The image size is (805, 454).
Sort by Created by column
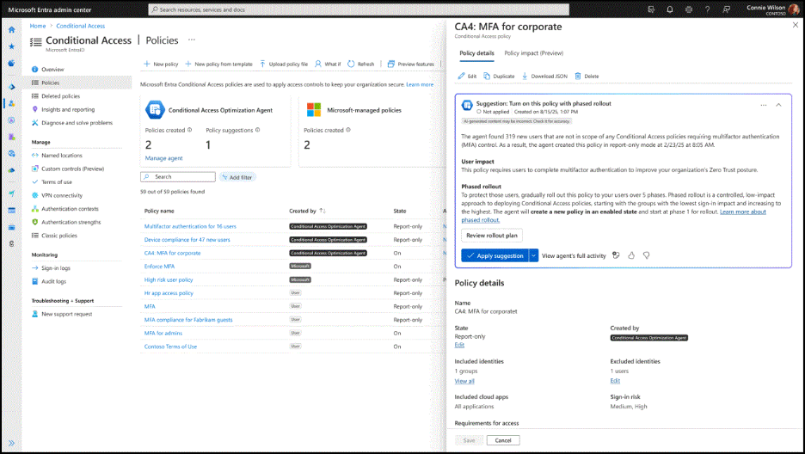point(307,211)
